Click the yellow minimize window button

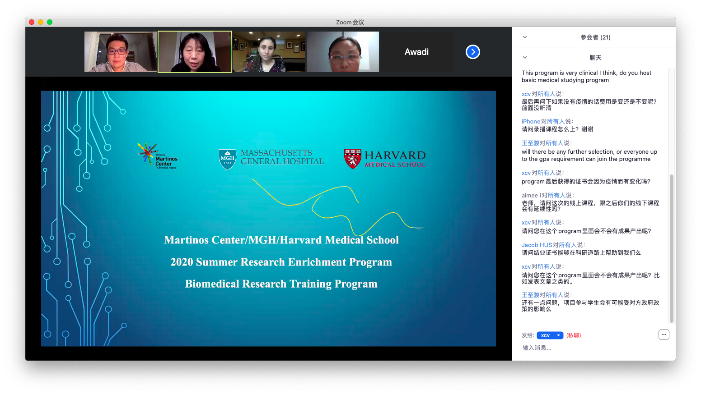click(41, 22)
